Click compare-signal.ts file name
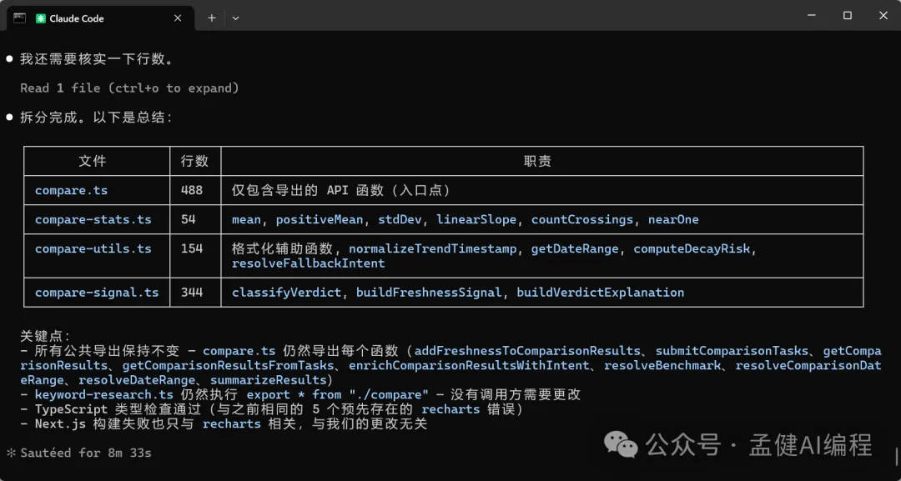This screenshot has width=901, height=481. point(96,293)
